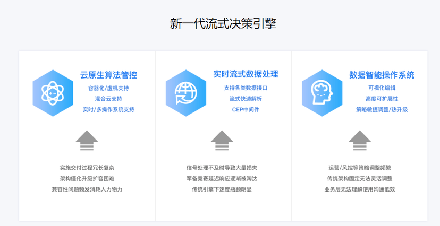This screenshot has width=440, height=226.
Task: Click the line 信号处理不及时导致大量损失
Action: coord(222,168)
